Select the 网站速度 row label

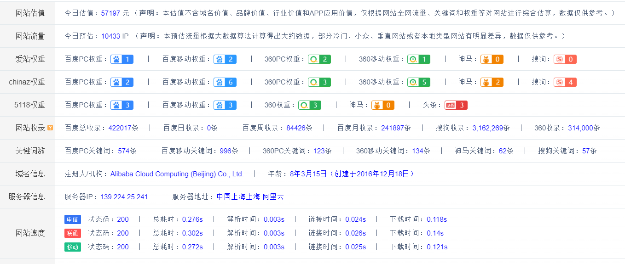(x=30, y=233)
